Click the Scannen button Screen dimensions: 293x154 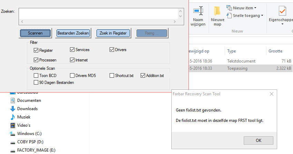pyautogui.click(x=35, y=33)
